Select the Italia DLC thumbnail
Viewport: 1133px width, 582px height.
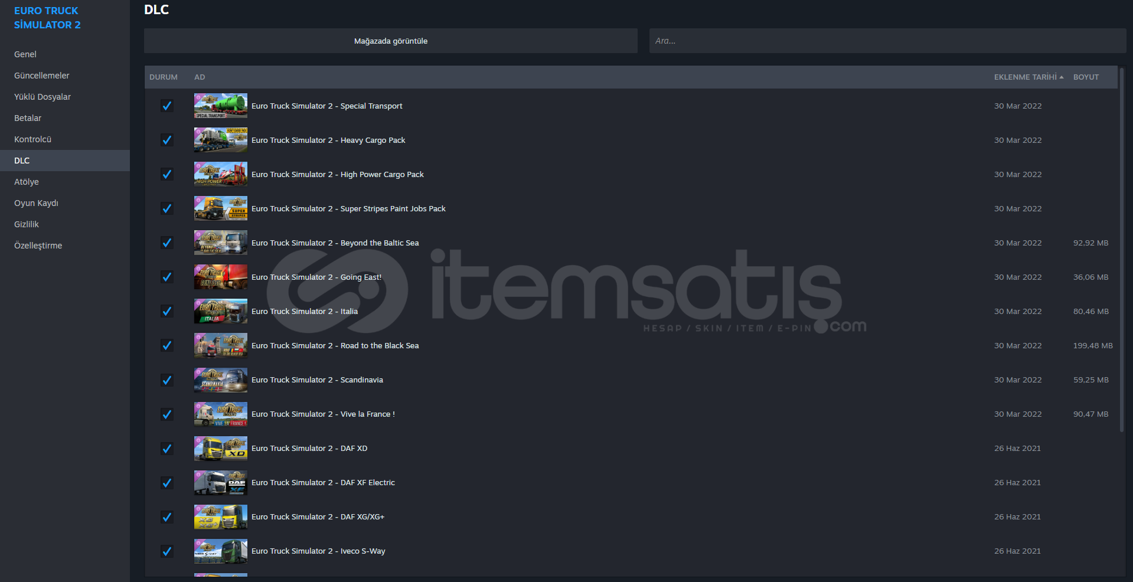(x=221, y=311)
